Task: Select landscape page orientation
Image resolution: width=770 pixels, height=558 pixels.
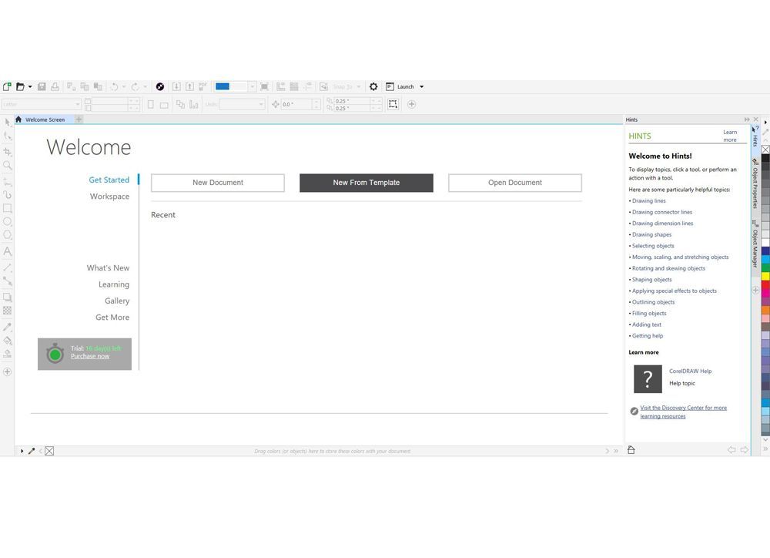Action: tap(164, 104)
